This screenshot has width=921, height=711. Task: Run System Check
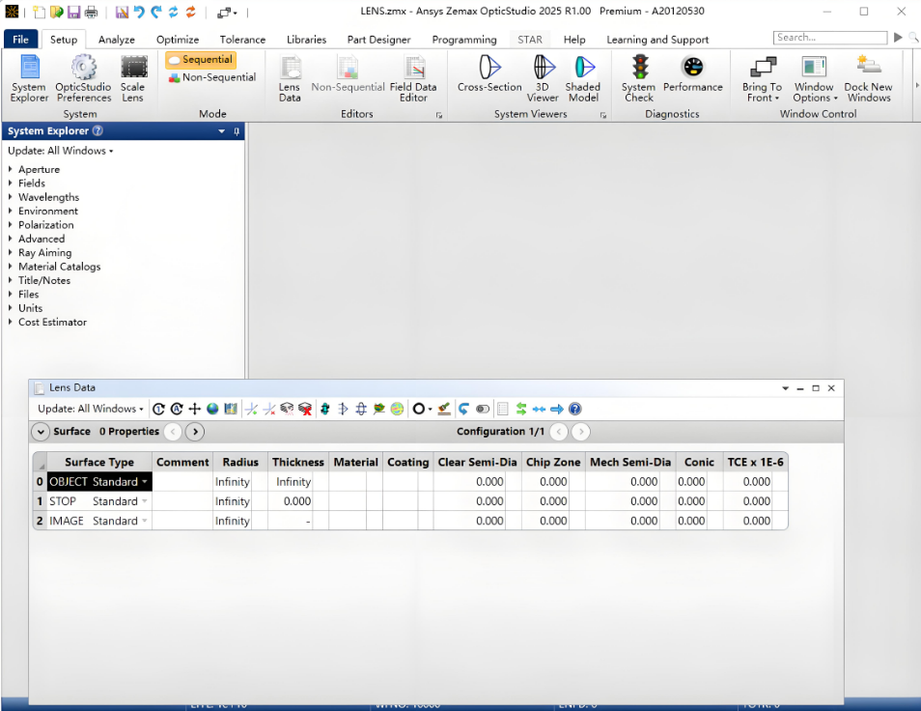click(x=639, y=78)
